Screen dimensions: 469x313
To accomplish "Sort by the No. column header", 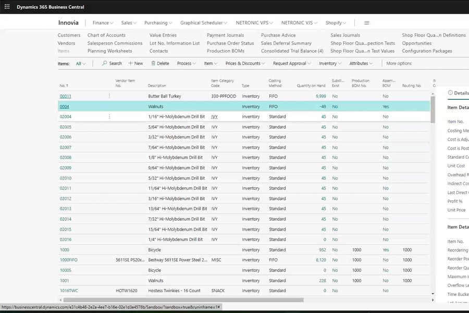I will point(64,86).
